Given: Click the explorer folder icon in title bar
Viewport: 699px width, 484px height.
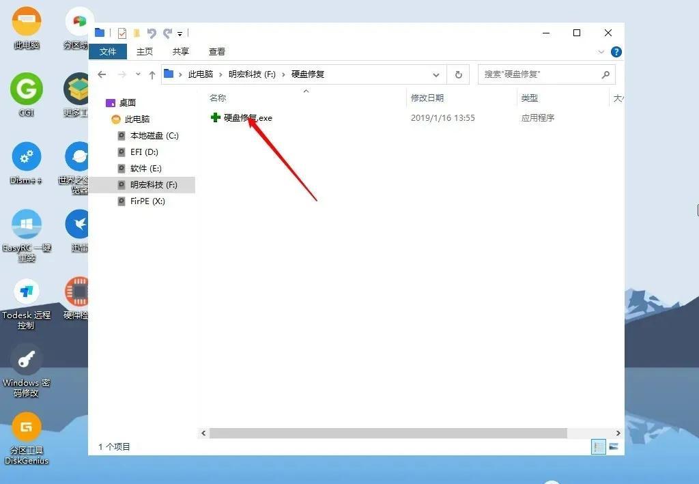Looking at the screenshot, I should (100, 33).
